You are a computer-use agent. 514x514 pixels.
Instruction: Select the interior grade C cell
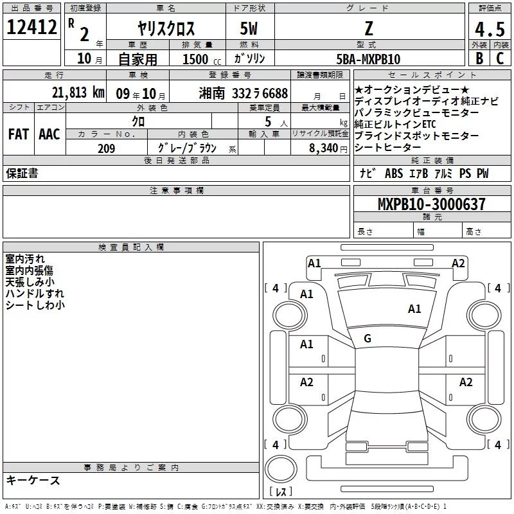500,59
